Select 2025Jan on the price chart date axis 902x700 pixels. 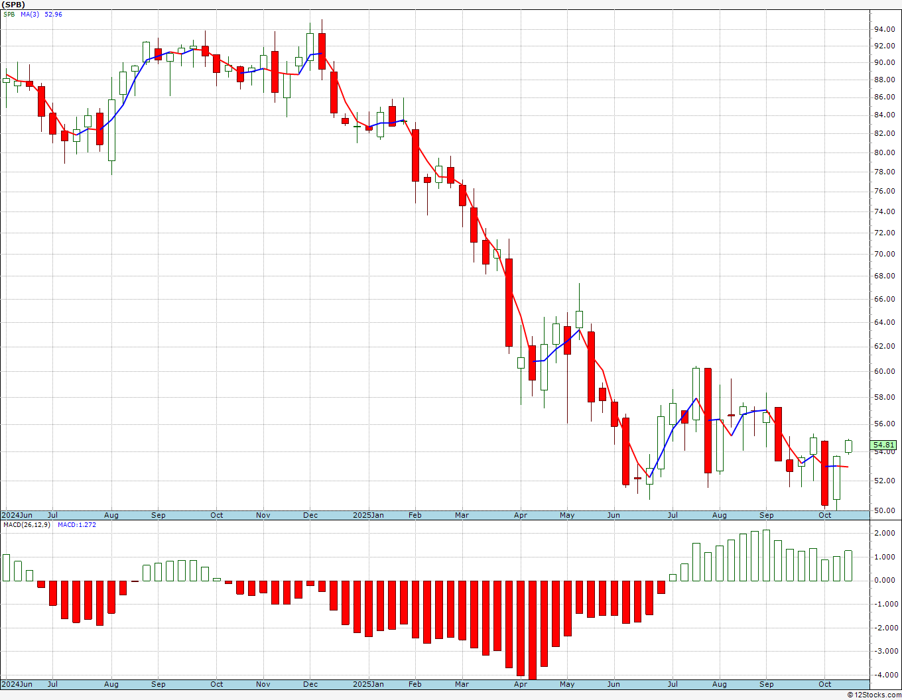[368, 515]
